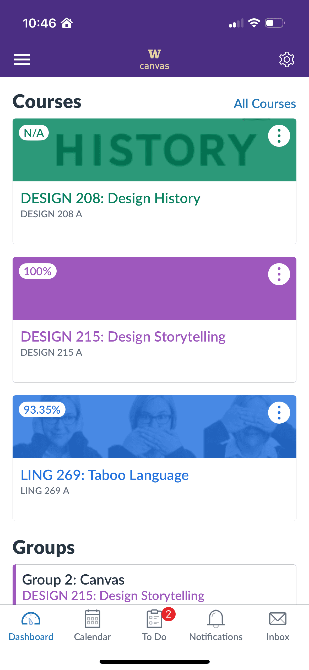
Task: View Notifications from the bottom bar
Action: point(216,629)
